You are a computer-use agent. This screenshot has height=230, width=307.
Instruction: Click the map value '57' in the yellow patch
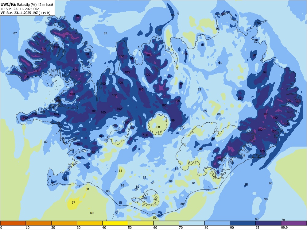click(x=73, y=202)
